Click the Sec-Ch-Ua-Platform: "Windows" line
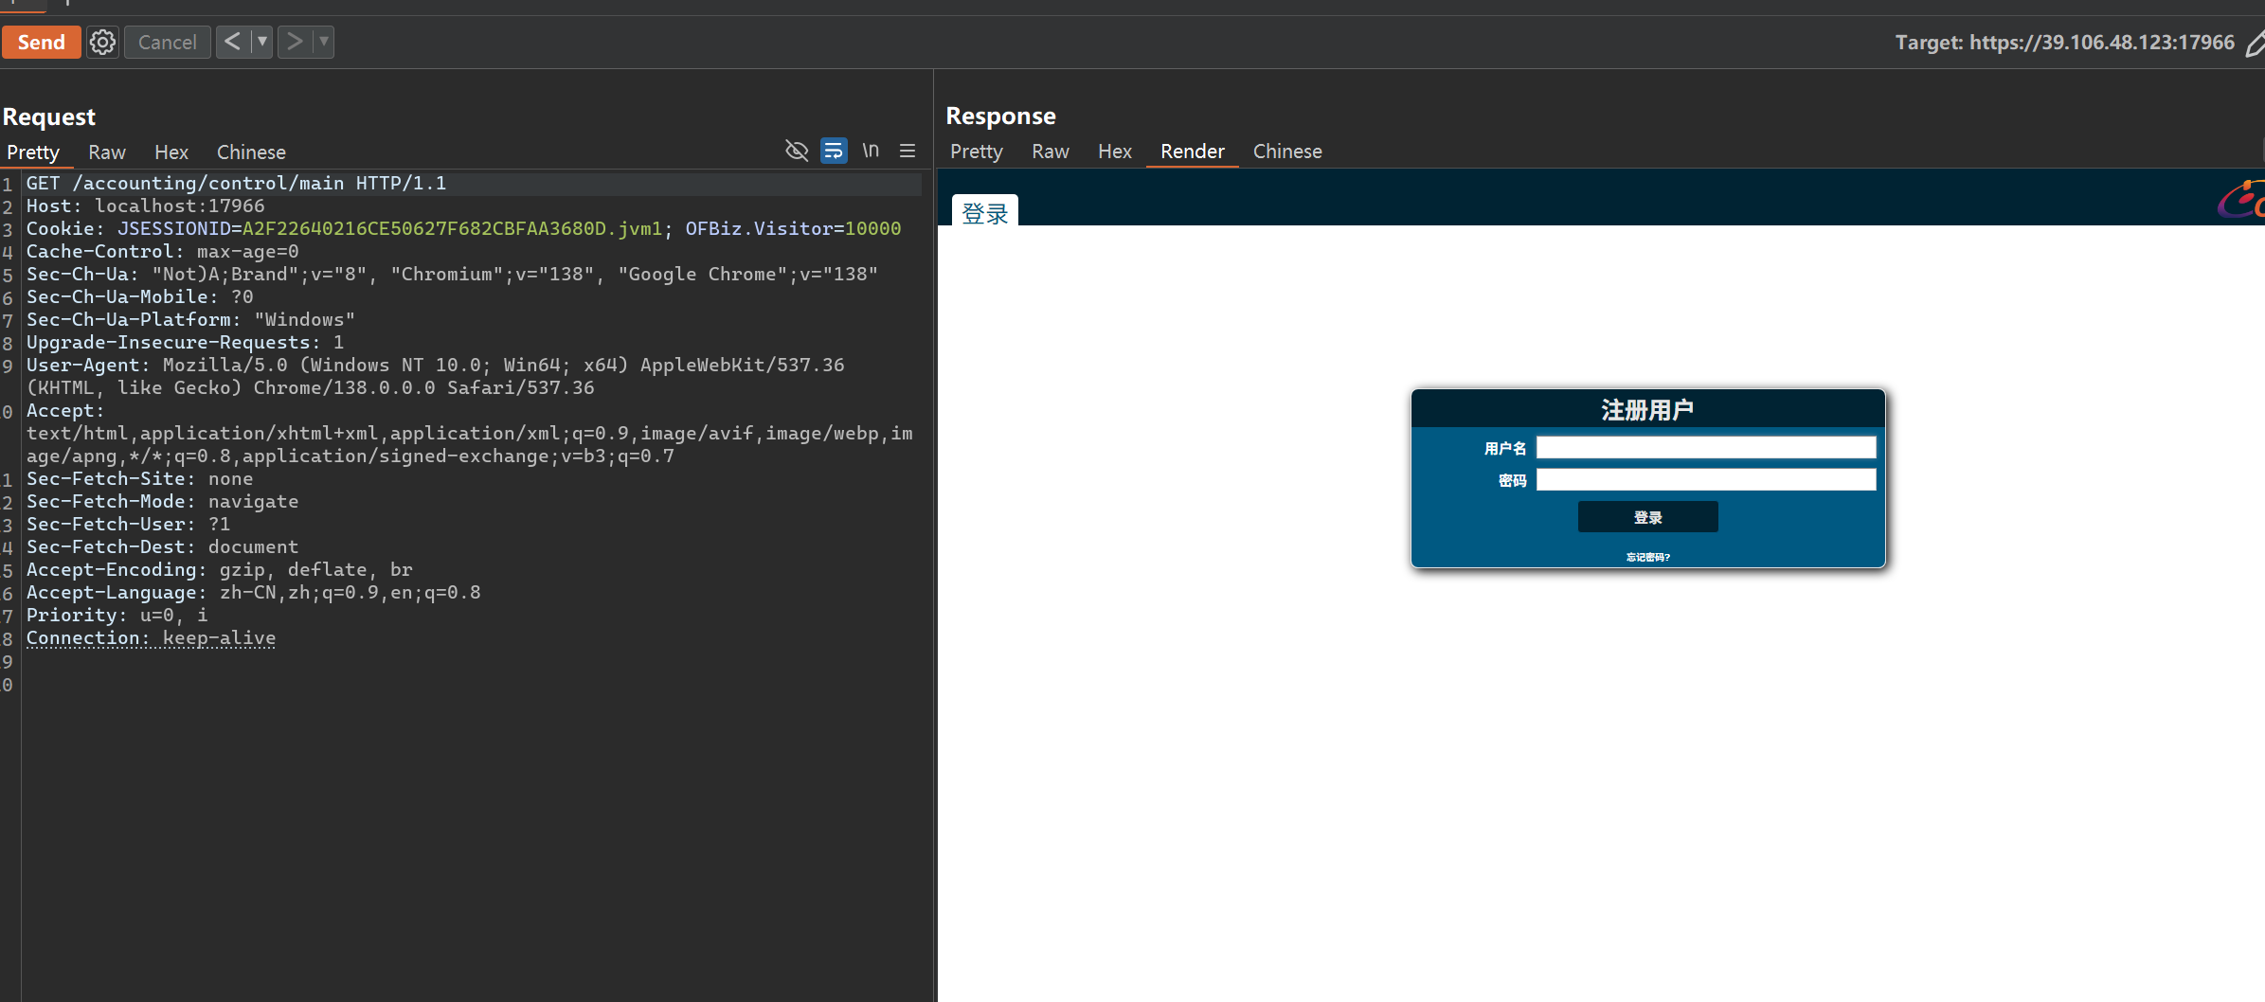The image size is (2265, 1002). [190, 319]
